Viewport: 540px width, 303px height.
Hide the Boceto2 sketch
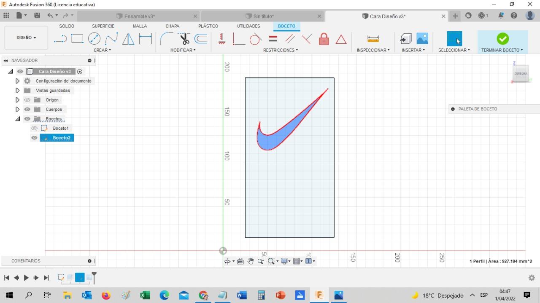click(35, 138)
